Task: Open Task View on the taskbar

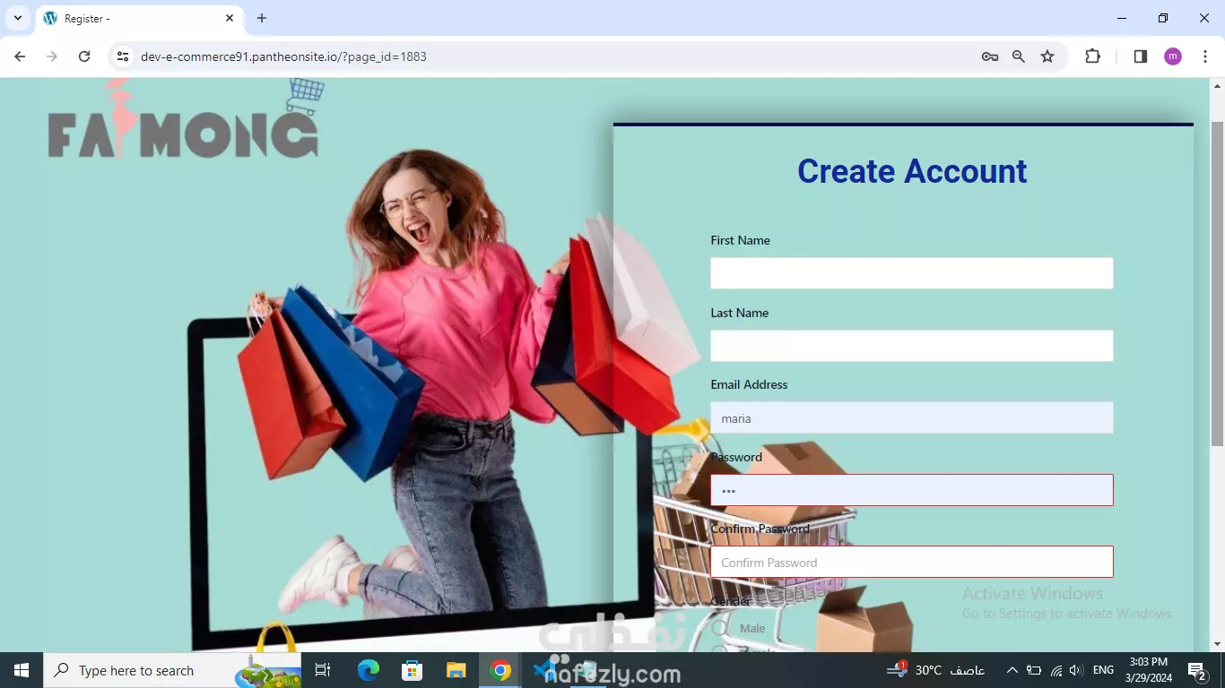Action: click(323, 670)
